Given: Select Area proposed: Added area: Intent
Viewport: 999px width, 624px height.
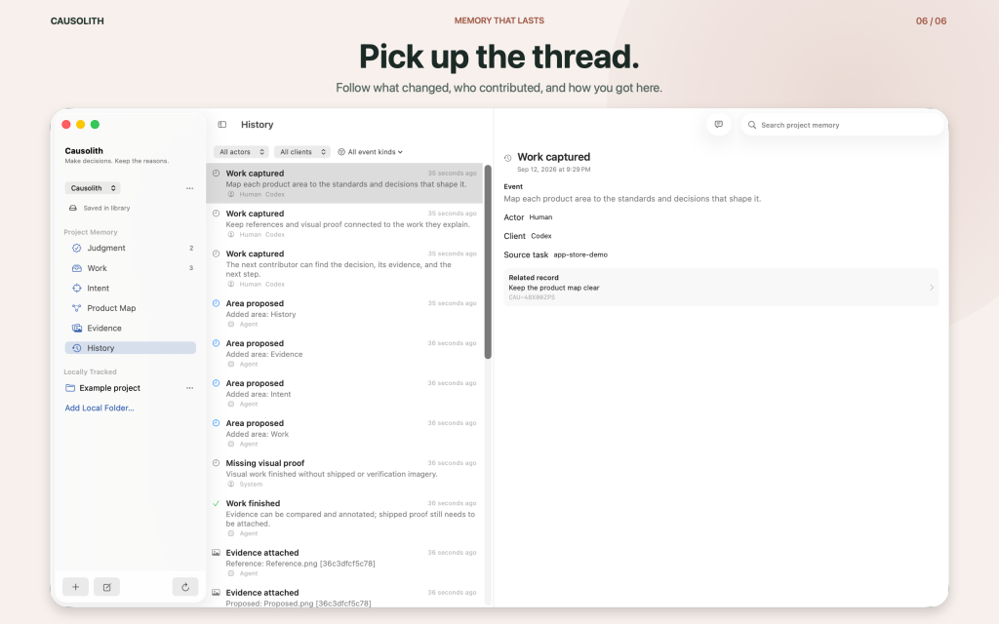Looking at the screenshot, I should click(344, 394).
